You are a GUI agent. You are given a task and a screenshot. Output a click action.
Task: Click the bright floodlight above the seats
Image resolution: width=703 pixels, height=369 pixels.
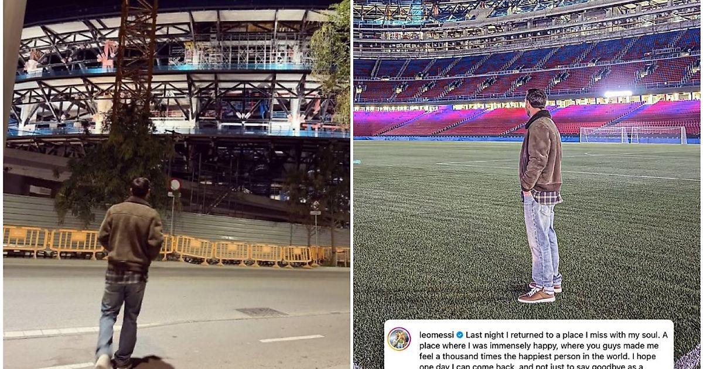pos(618,94)
